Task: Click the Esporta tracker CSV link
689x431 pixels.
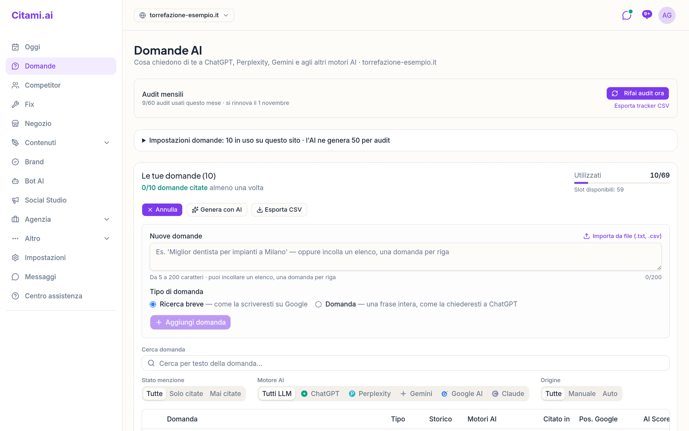Action: coord(642,106)
